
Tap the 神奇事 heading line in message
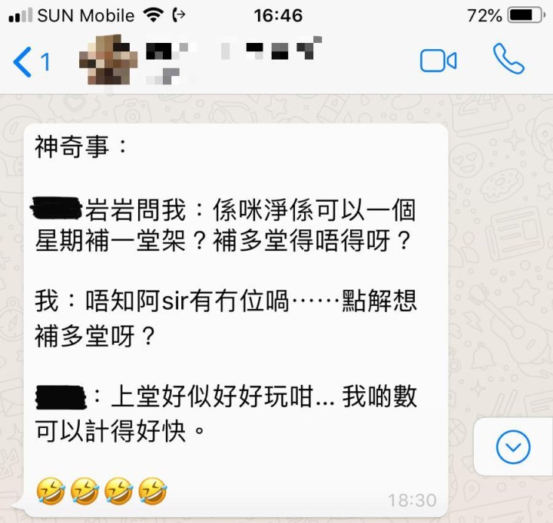(x=81, y=146)
